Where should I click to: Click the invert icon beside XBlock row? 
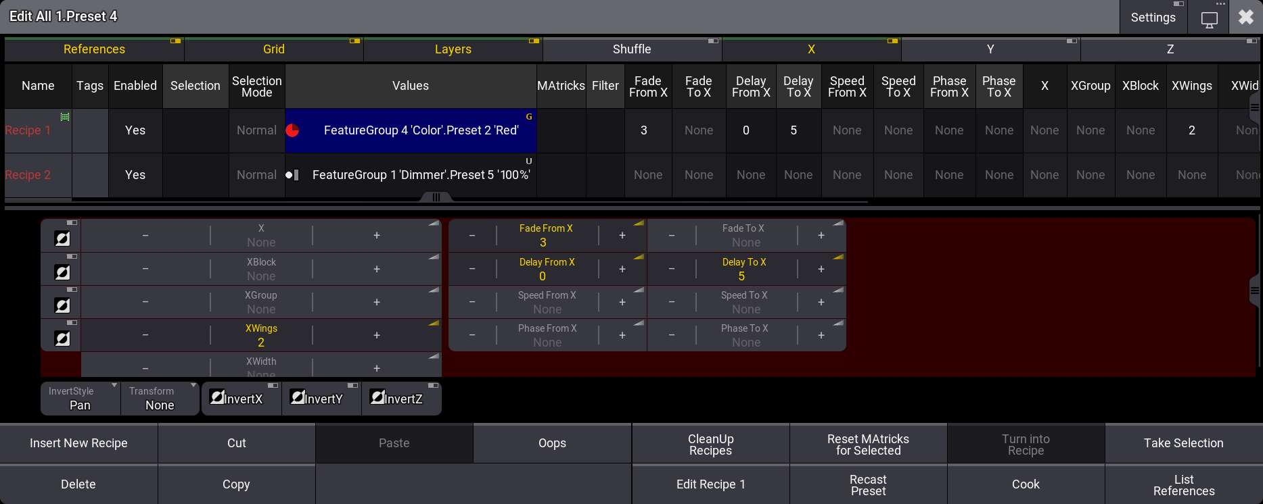62,272
